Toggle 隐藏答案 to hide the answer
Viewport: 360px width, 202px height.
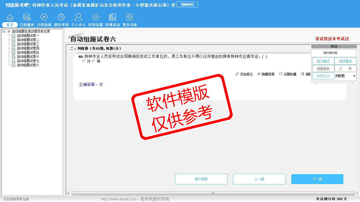click(x=266, y=74)
